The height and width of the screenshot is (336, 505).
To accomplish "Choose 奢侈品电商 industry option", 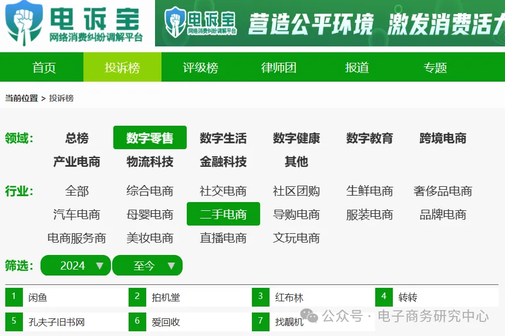I will (443, 191).
